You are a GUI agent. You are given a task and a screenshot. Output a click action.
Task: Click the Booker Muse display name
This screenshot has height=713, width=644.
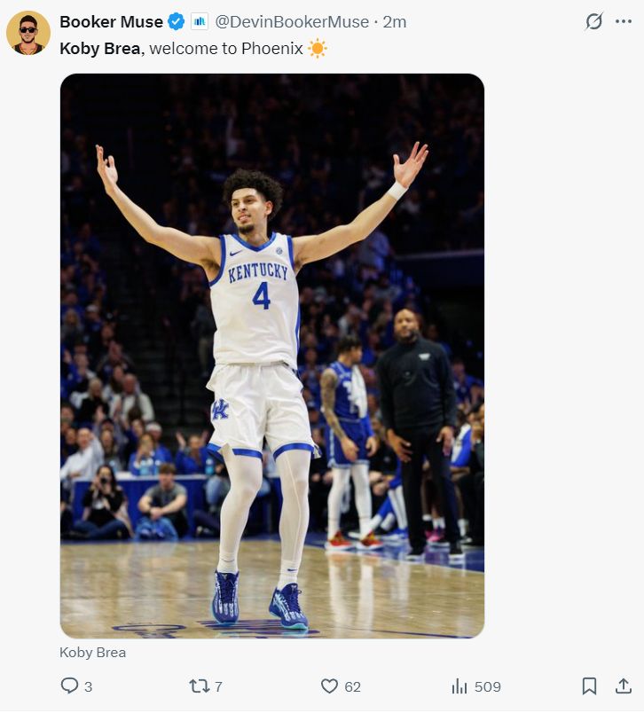pos(111,21)
